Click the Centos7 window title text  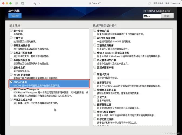click(96, 4)
